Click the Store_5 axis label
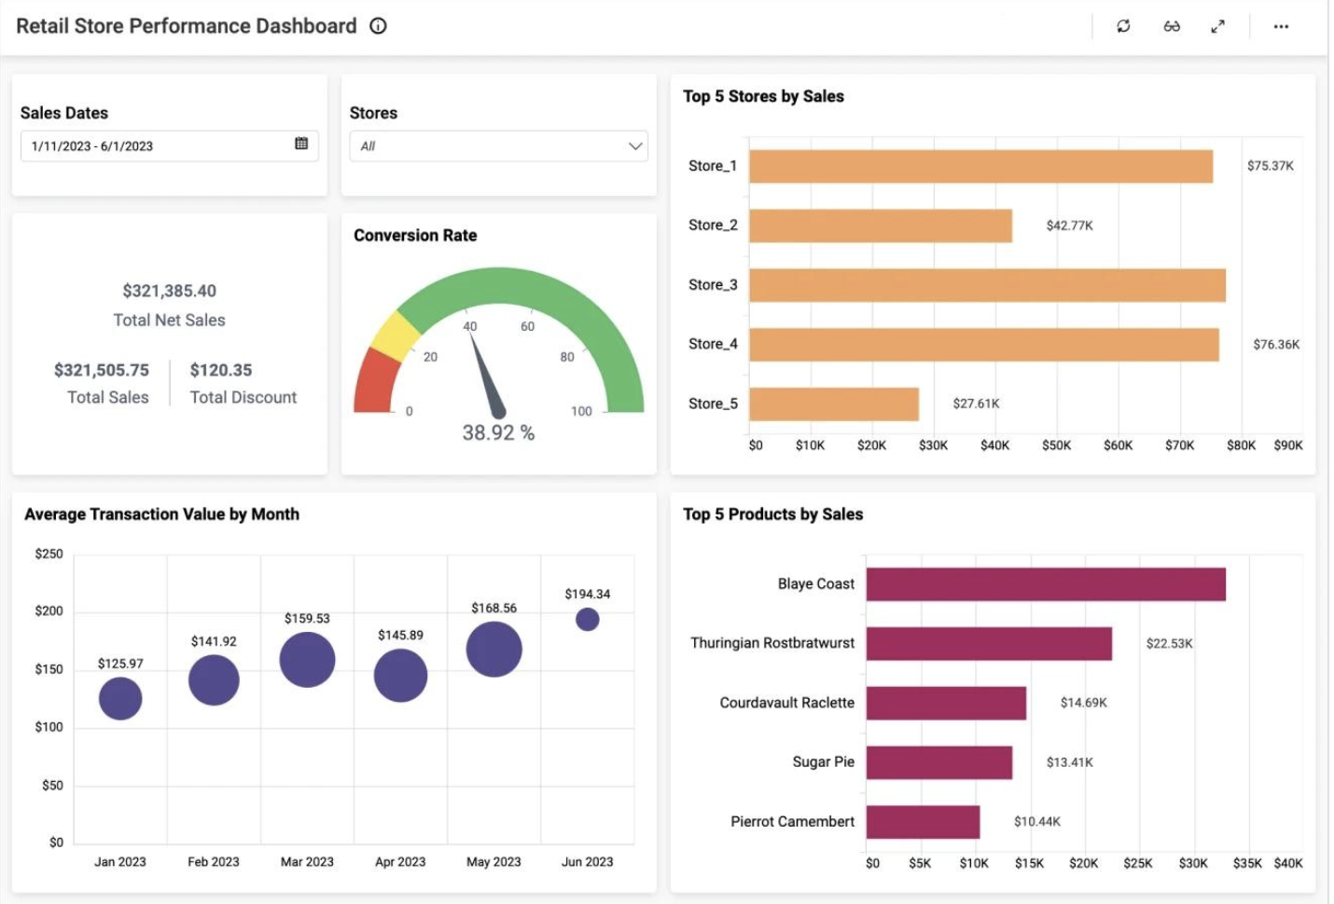1334x904 pixels. click(711, 403)
